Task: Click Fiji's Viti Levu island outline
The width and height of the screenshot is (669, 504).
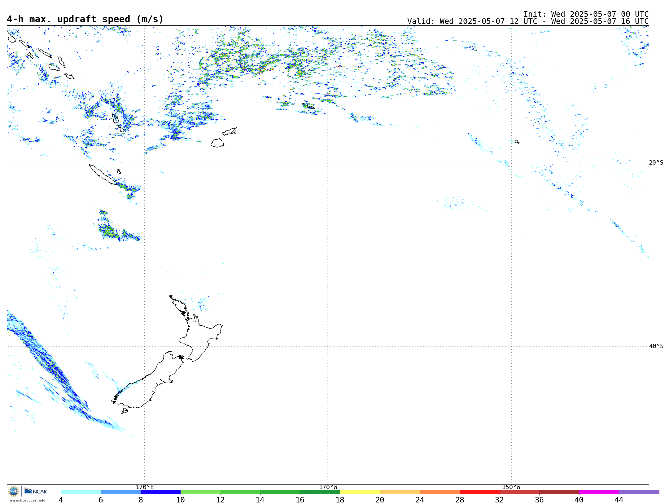Action: pos(217,143)
